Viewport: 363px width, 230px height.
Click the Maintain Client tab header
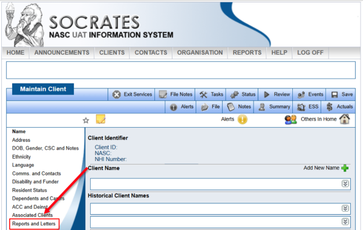point(43,89)
